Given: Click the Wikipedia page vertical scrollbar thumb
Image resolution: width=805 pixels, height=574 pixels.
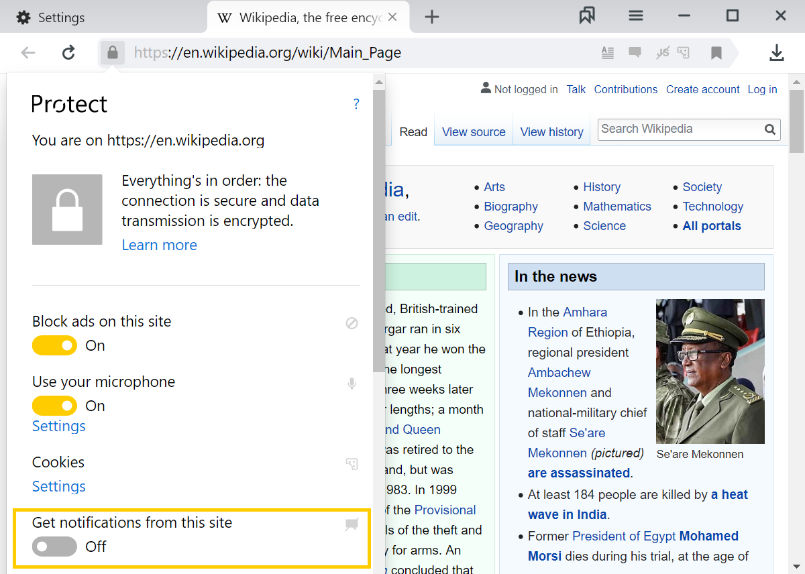Looking at the screenshot, I should point(796,121).
